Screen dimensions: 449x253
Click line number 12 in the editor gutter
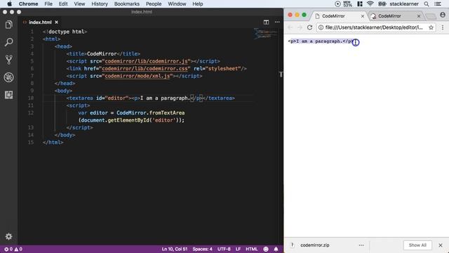click(x=31, y=112)
